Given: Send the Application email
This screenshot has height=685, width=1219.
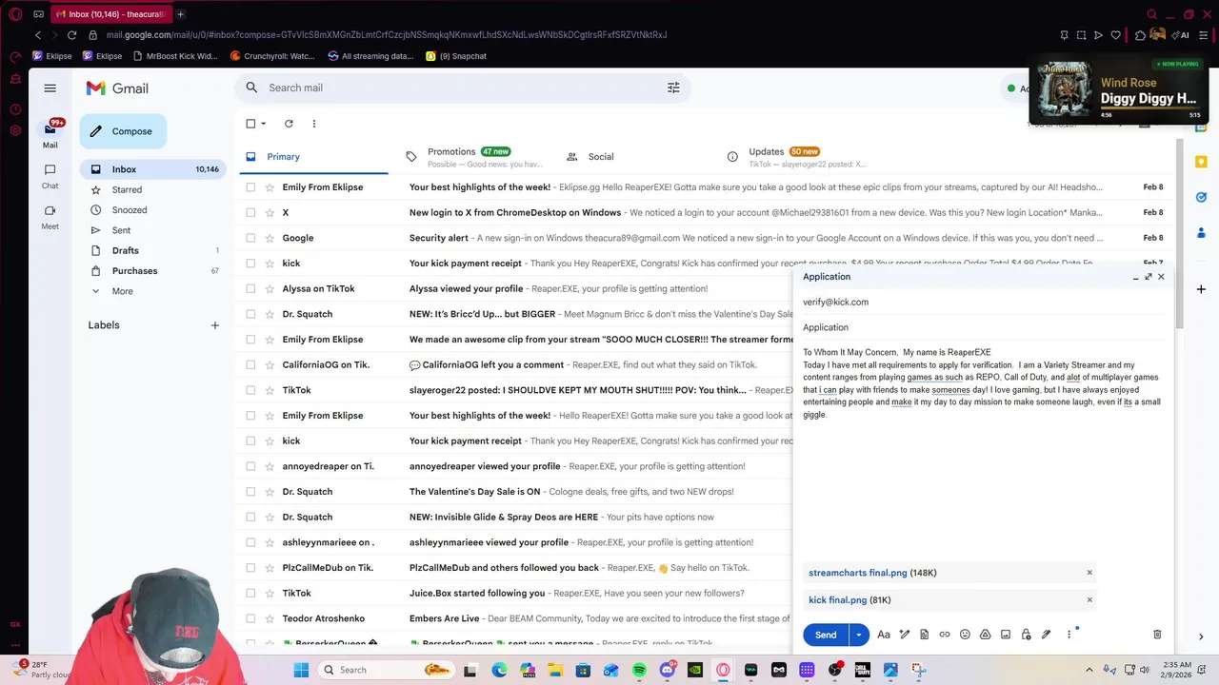Looking at the screenshot, I should pos(826,635).
